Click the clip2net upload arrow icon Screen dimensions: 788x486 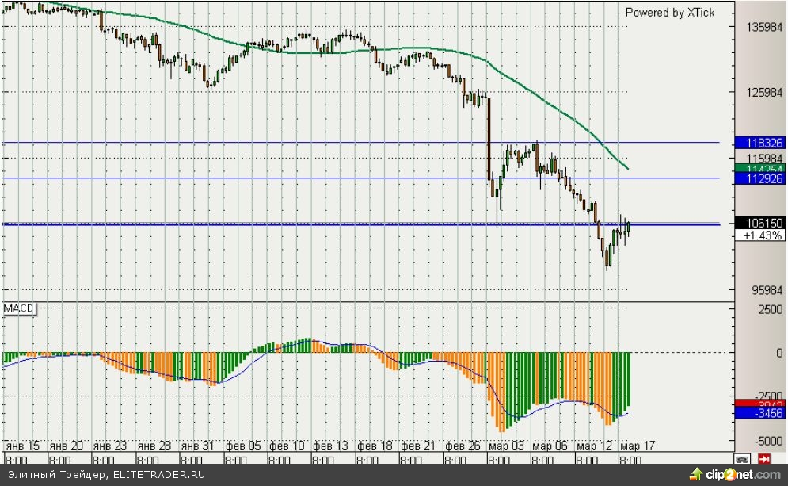pos(696,475)
